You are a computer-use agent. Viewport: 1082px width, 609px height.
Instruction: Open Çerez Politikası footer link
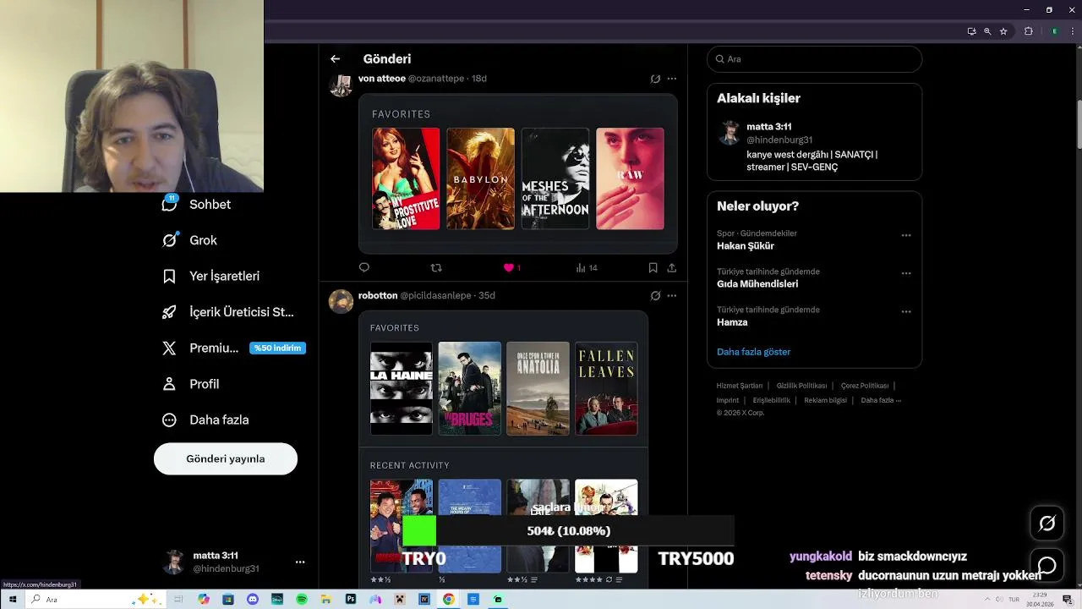[865, 386]
